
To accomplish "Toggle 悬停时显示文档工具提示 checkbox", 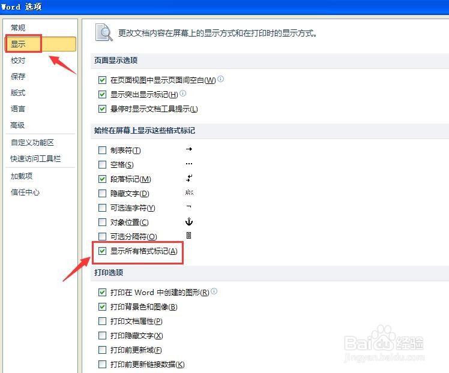I will point(102,109).
